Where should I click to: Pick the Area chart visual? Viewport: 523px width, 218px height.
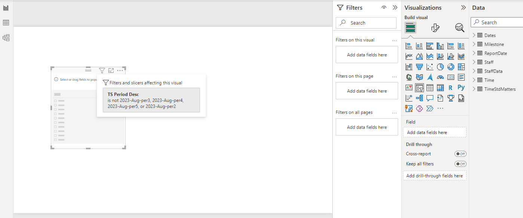tap(419, 56)
